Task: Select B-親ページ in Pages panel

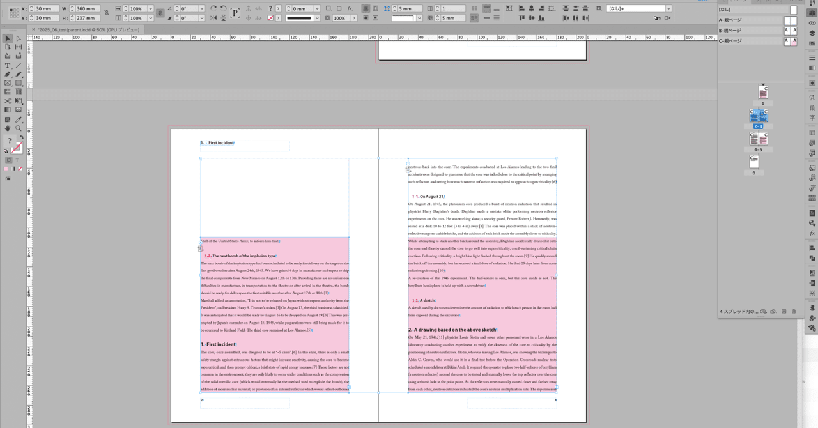Action: pyautogui.click(x=730, y=30)
